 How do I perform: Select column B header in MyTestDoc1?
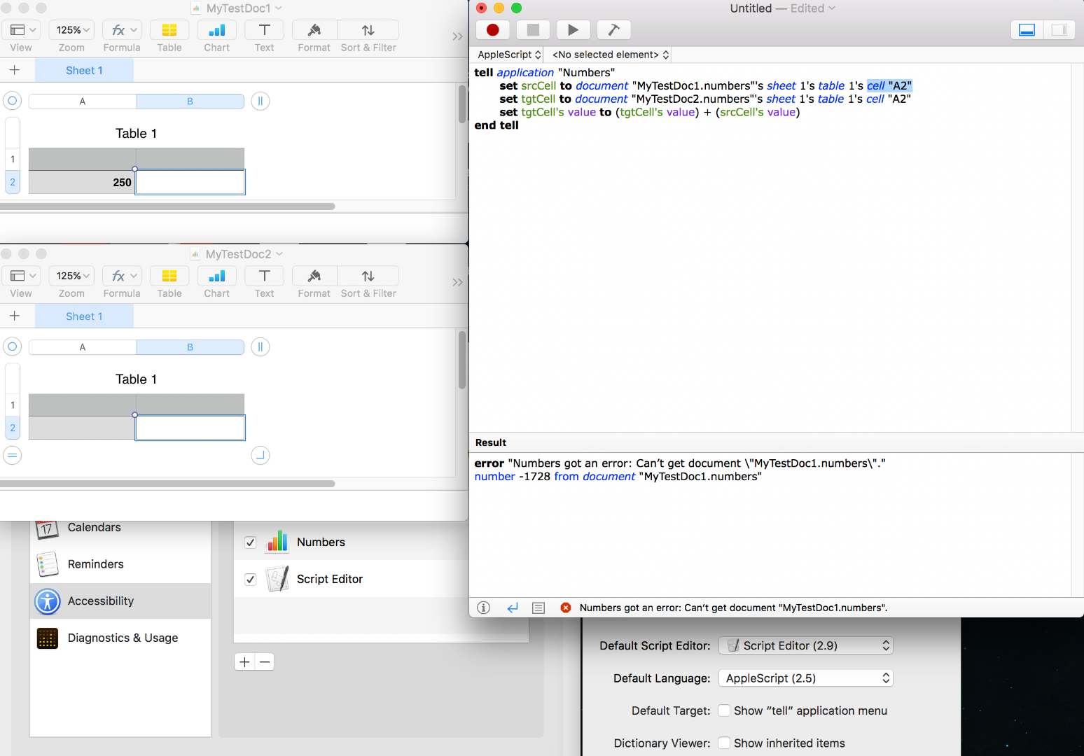[x=190, y=101]
